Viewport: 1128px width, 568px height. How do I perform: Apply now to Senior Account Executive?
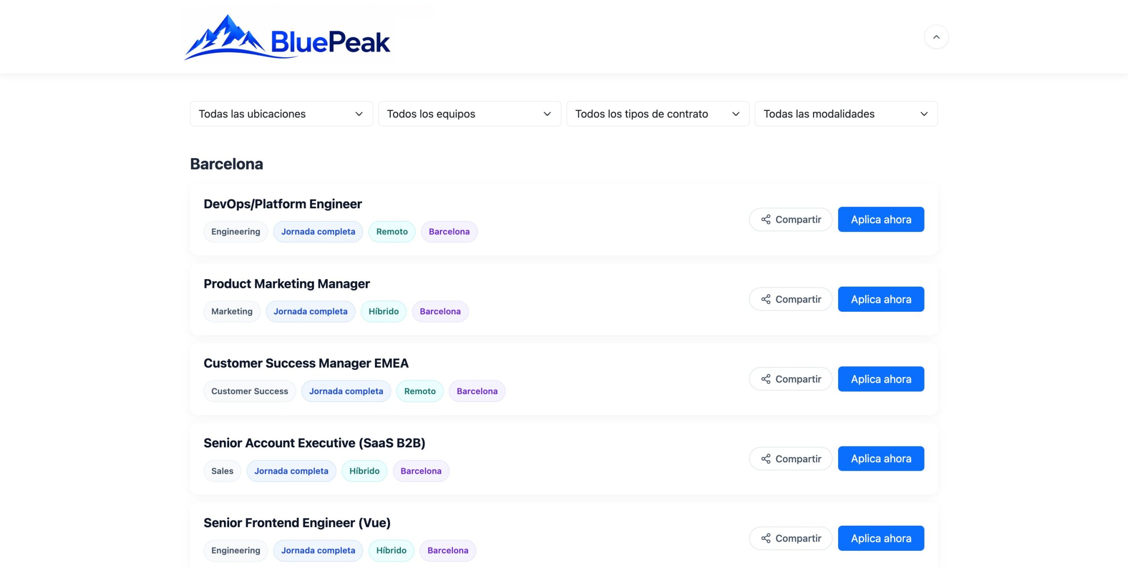pos(881,459)
